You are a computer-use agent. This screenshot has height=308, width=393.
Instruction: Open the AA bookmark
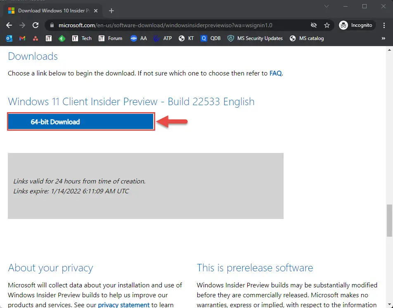pos(139,38)
